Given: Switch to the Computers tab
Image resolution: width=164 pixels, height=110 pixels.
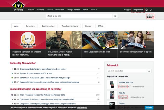Looking at the screenshot, I should (x=30, y=26).
